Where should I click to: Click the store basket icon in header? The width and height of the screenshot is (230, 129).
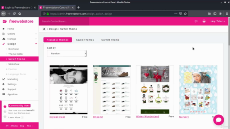204,21
